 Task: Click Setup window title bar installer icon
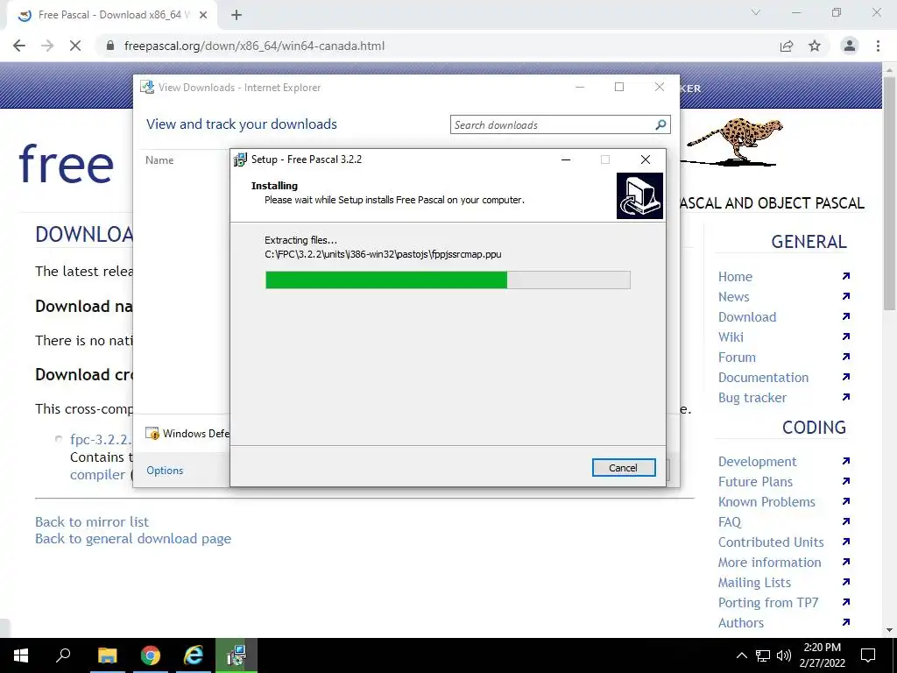(241, 159)
